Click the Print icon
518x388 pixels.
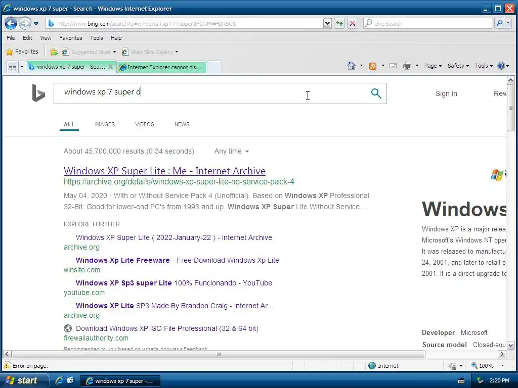click(x=407, y=66)
